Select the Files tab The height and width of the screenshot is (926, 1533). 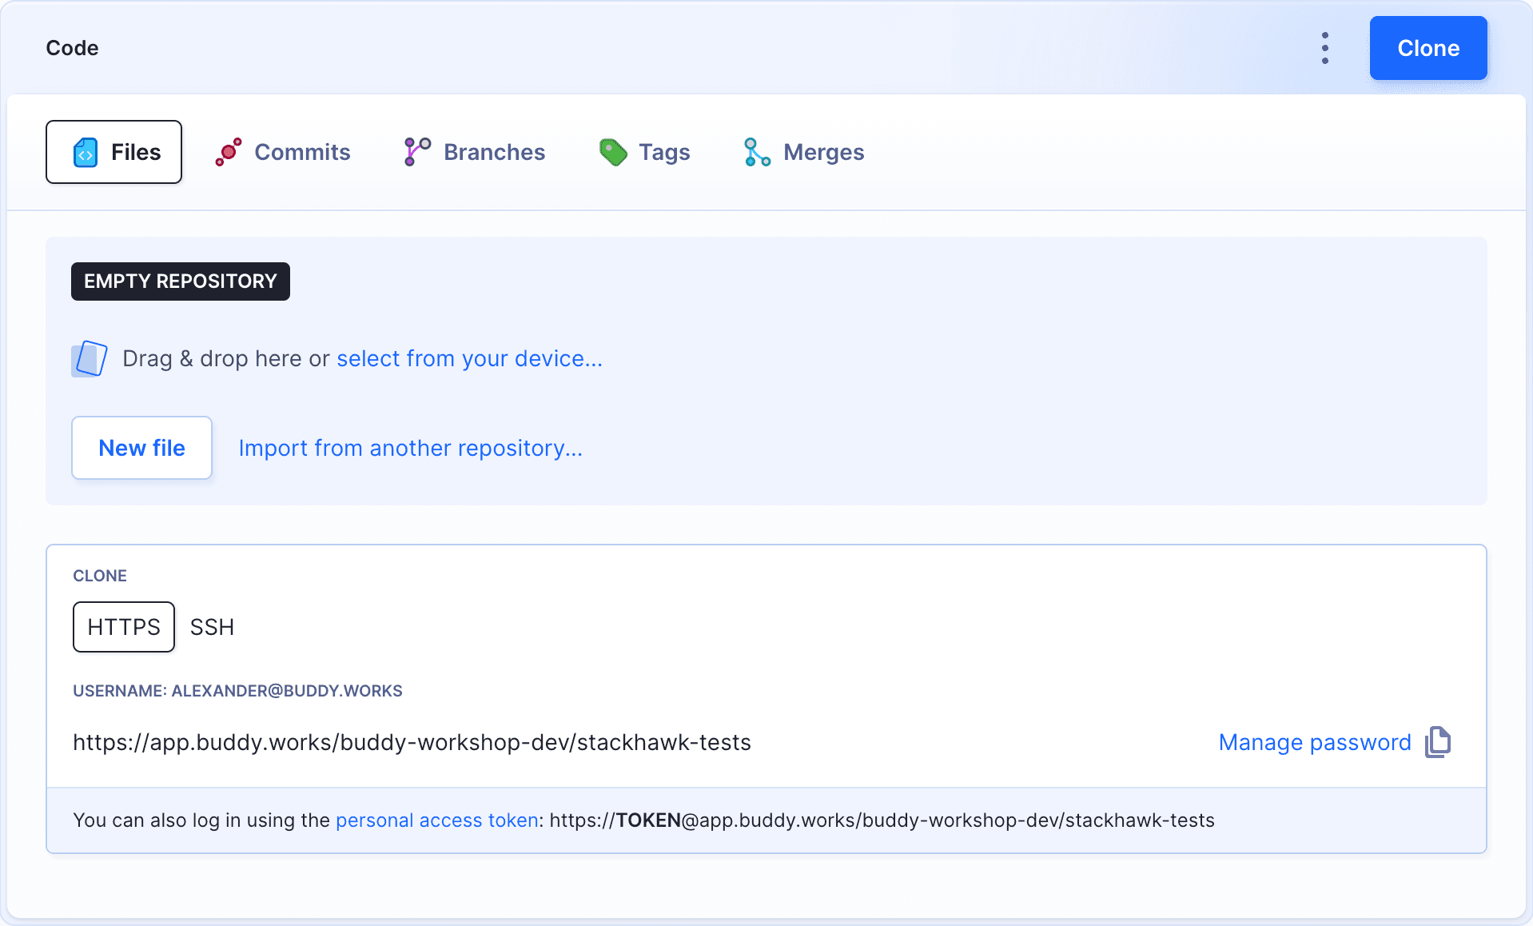coord(114,152)
